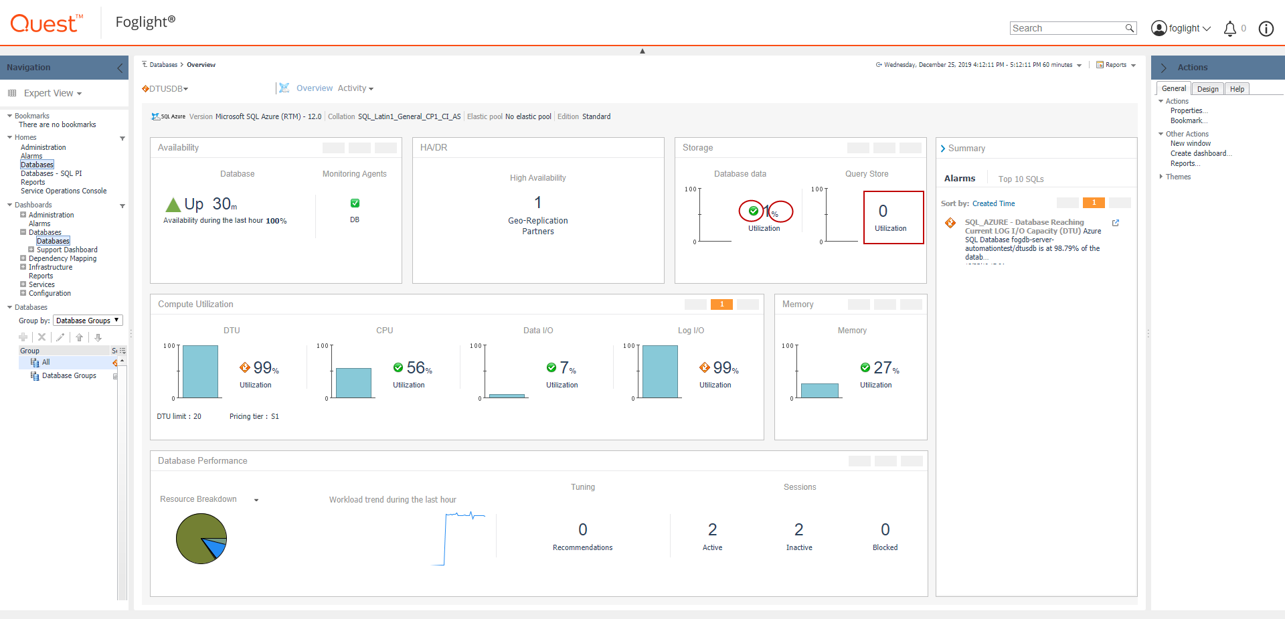Select the Overview view tab
The image size is (1285, 619).
(x=315, y=88)
